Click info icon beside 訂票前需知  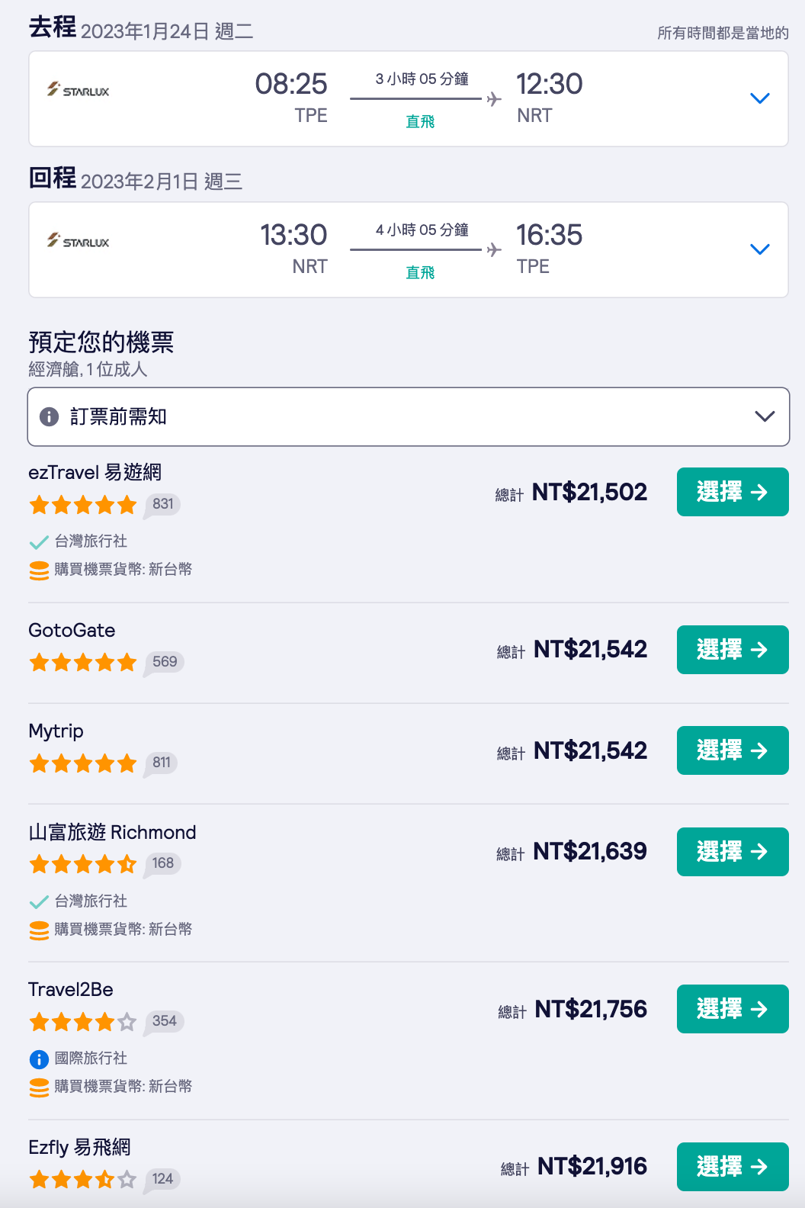(49, 416)
